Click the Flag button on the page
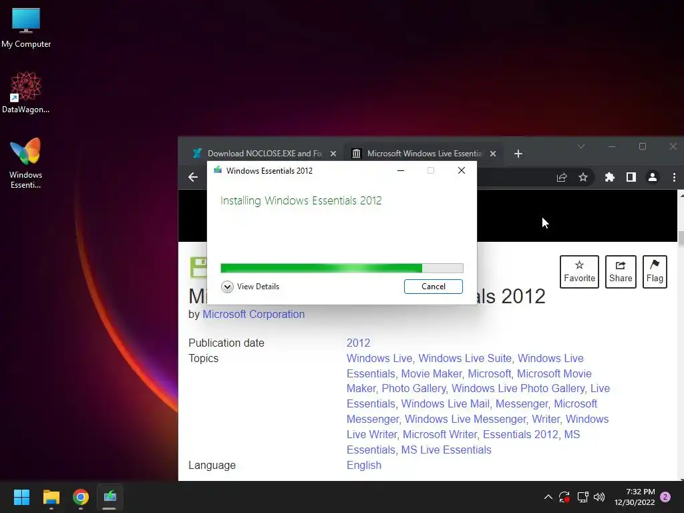684x513 pixels. (655, 272)
